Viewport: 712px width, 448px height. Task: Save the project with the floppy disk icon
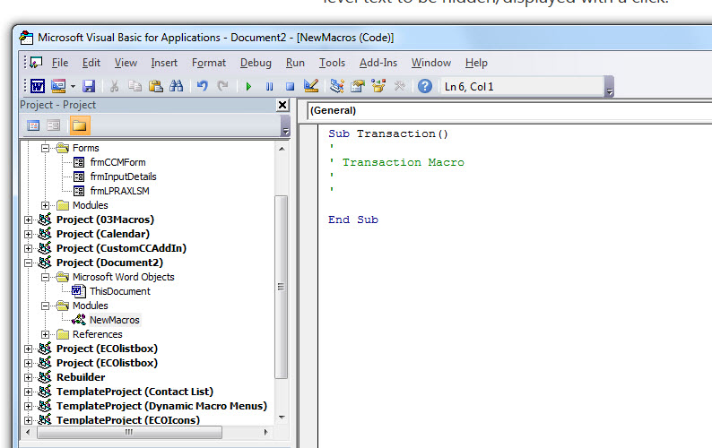coord(89,86)
